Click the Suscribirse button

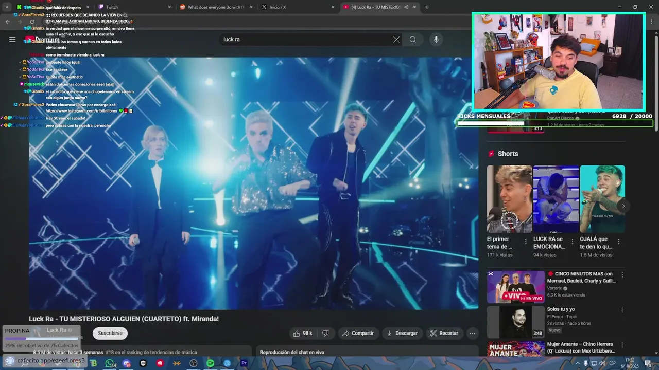pos(110,333)
